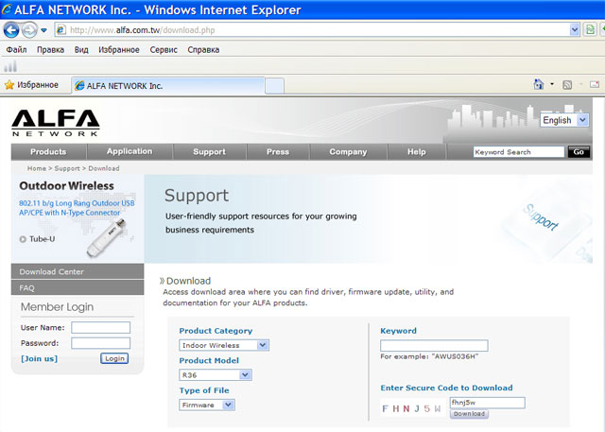The height and width of the screenshot is (432, 605).
Task: Click the Home page icon
Action: tap(538, 84)
